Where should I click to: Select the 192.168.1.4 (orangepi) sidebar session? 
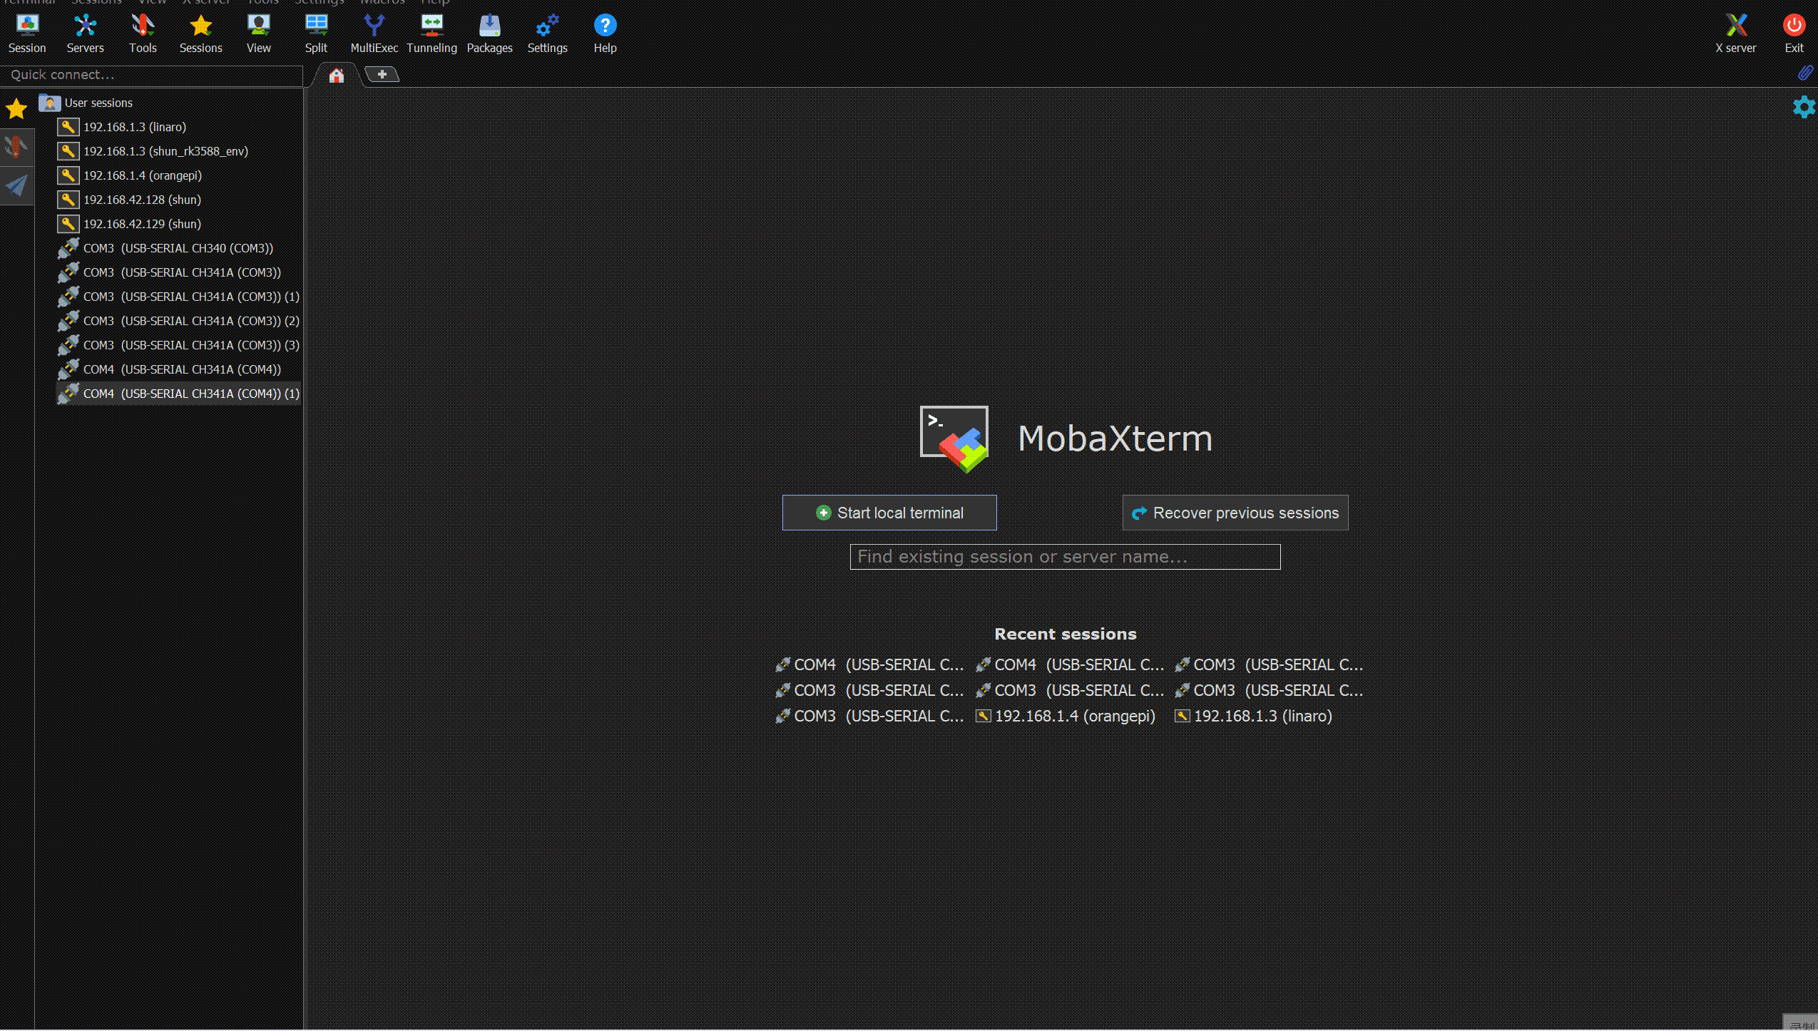[142, 175]
